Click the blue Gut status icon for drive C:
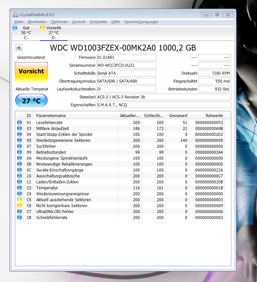This screenshot has width=257, height=282. (x=15, y=28)
